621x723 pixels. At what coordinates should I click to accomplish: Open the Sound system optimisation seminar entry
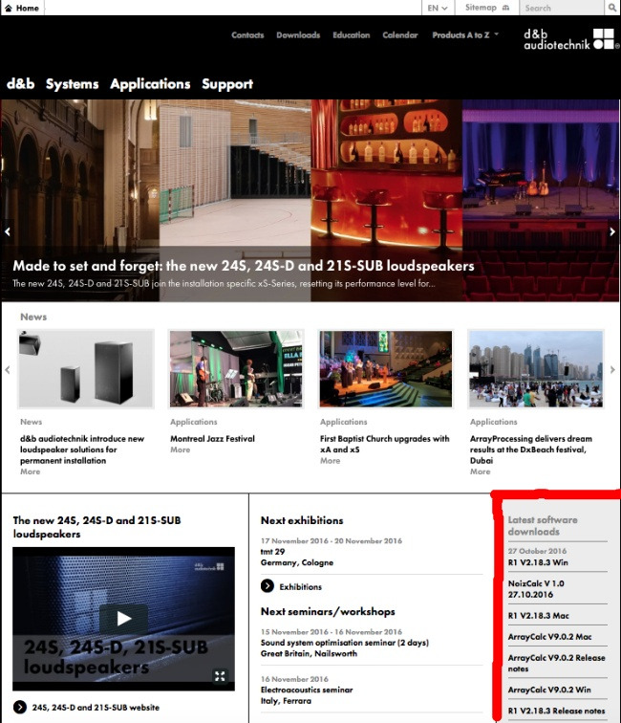(x=345, y=643)
